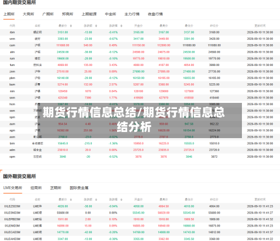The image size is (280, 241).
Task: Show the 主力行情 tab
Action: (132, 14)
